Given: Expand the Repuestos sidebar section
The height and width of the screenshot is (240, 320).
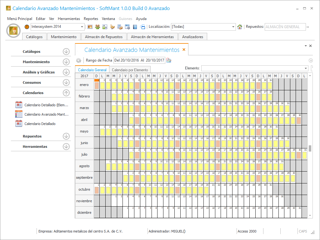Looking at the screenshot, I should click(66, 136).
